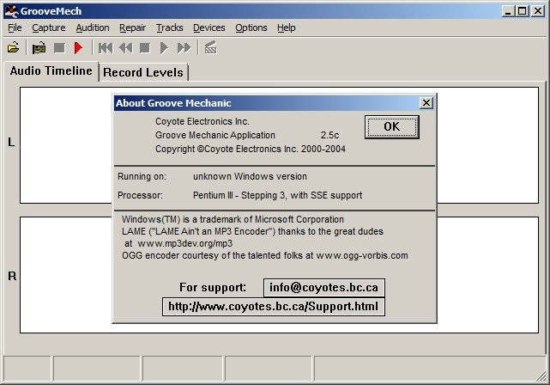Open the Capture menu

49,27
